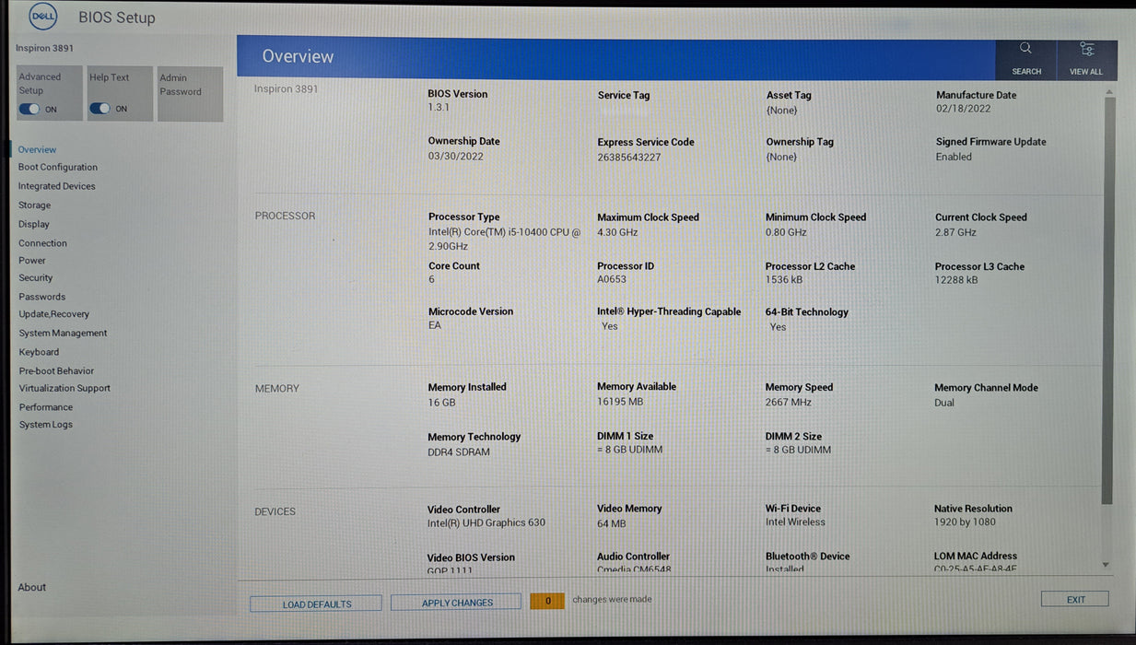Click Processor Type i5-10400 text
1136x645 pixels.
pos(505,240)
